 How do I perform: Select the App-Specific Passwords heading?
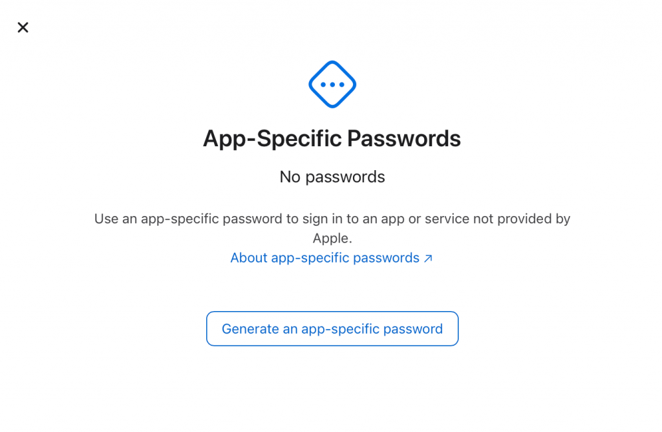[332, 138]
